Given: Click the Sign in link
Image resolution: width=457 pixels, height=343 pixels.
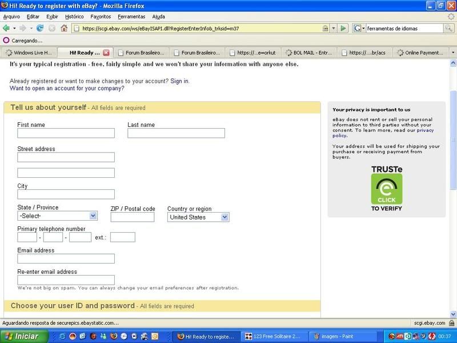Looking at the screenshot, I should click(x=179, y=81).
